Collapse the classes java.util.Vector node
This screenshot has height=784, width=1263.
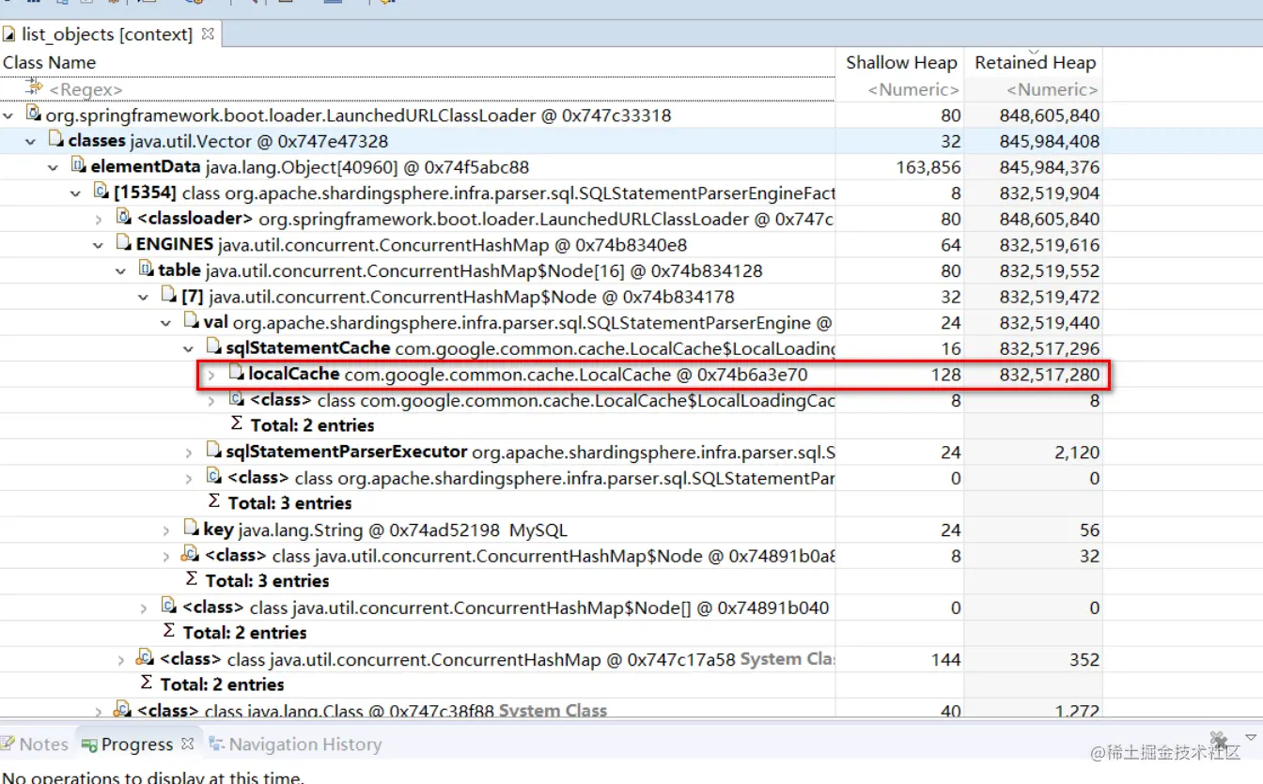click(31, 142)
